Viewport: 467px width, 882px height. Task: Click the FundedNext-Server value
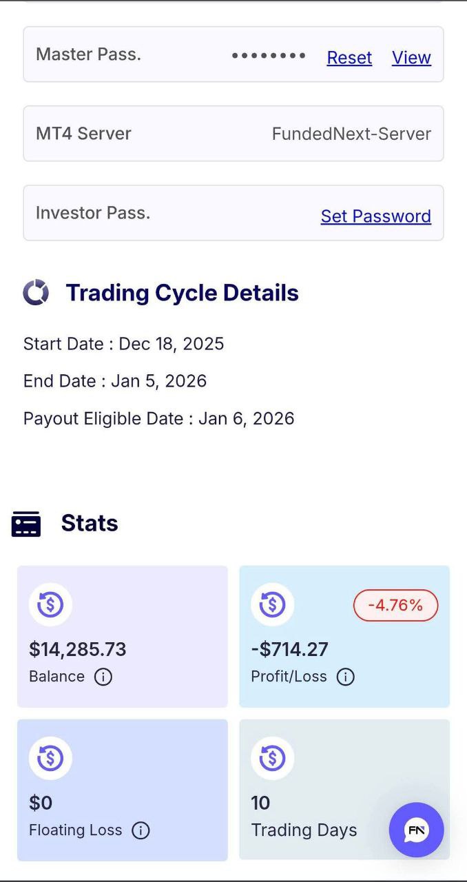click(351, 134)
